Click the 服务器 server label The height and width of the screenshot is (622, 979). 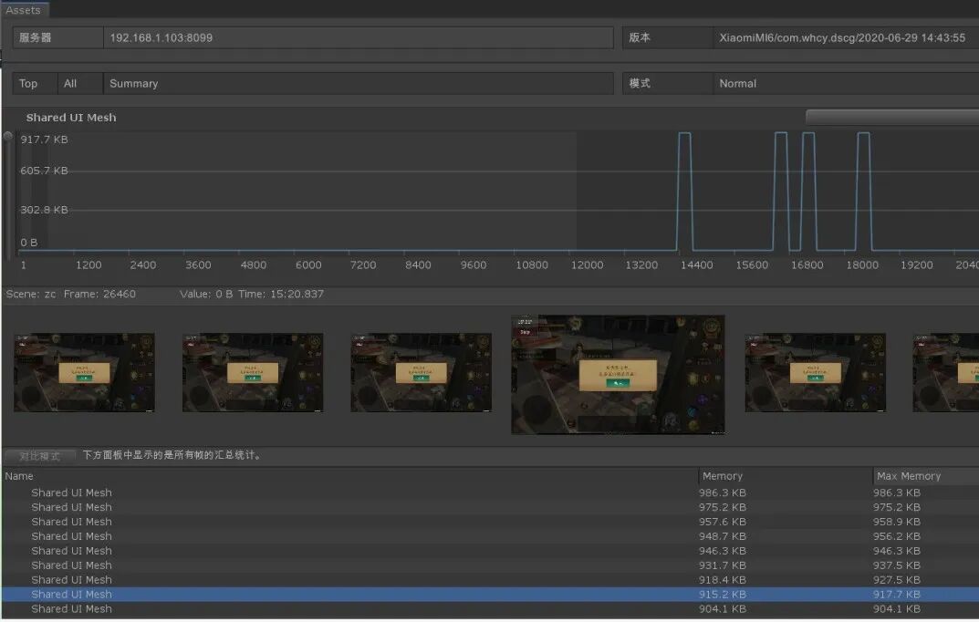pos(35,37)
